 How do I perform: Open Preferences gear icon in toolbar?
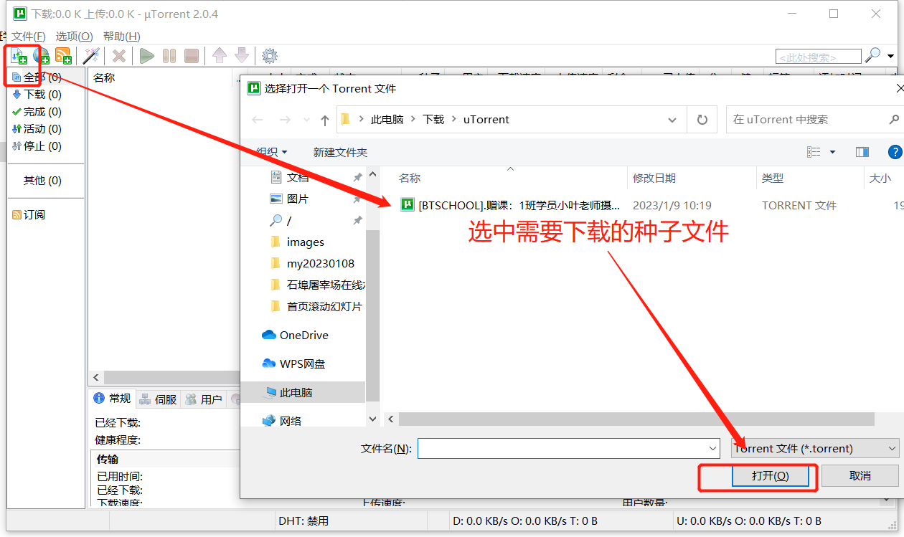270,56
